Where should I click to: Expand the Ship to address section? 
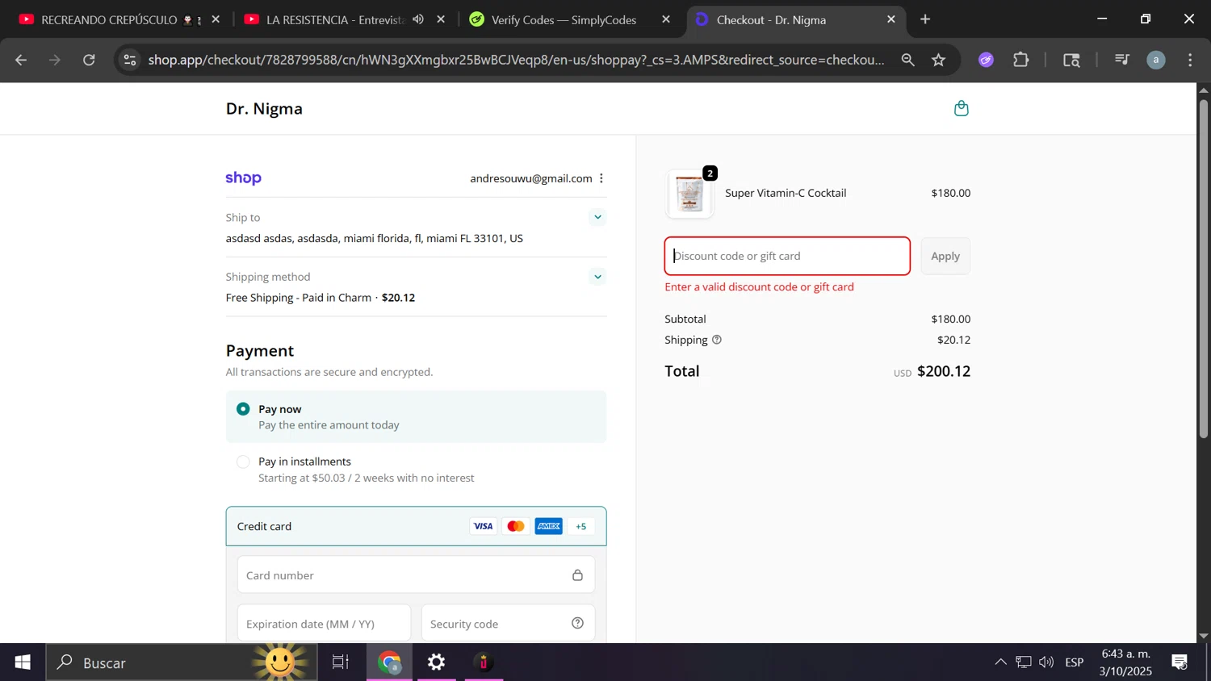click(x=597, y=217)
